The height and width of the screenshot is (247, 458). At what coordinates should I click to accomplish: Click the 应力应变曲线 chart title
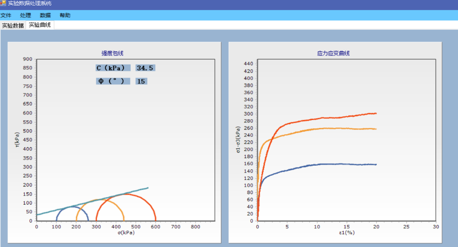333,53
